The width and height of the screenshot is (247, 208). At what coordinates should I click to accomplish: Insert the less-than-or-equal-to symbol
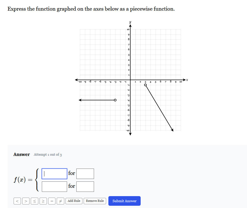click(34, 201)
